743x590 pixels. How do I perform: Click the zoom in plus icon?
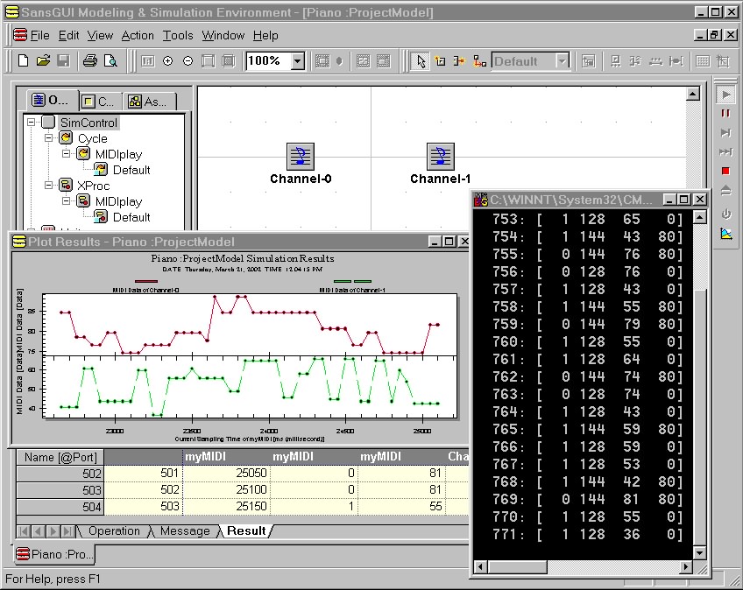coord(168,61)
